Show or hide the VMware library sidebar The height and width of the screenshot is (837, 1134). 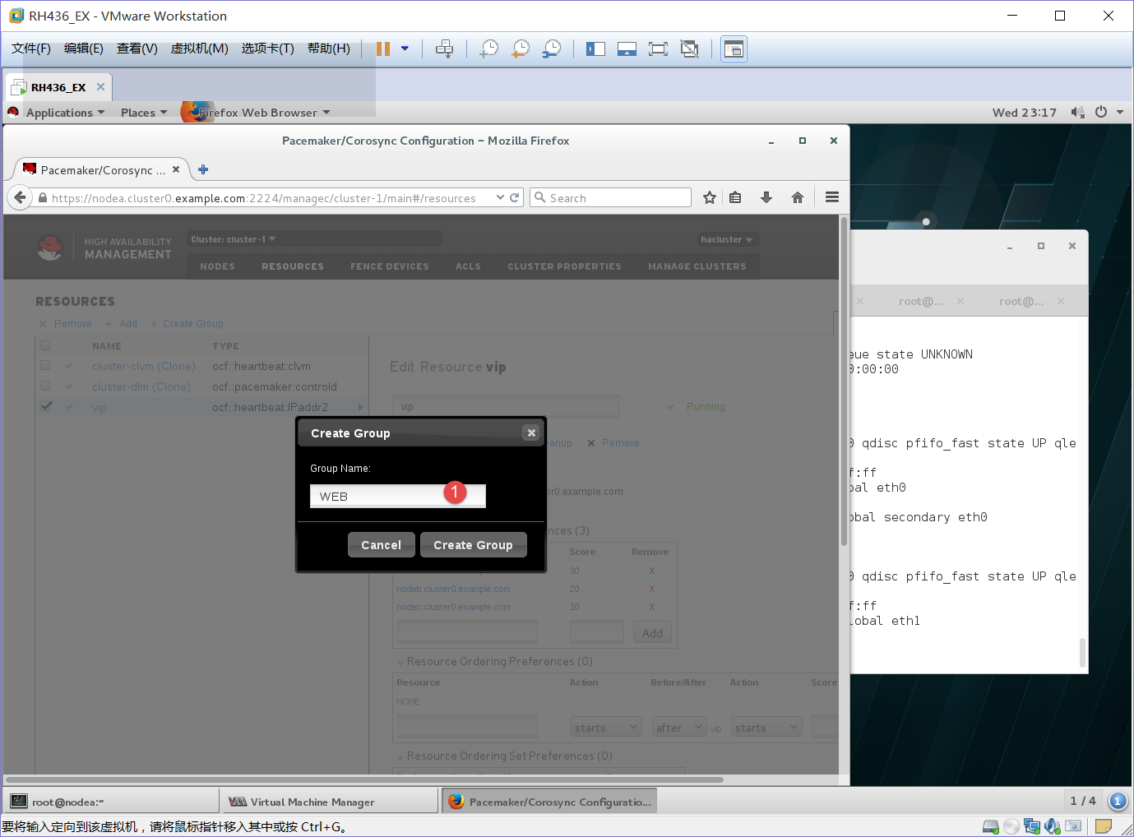[x=595, y=49]
